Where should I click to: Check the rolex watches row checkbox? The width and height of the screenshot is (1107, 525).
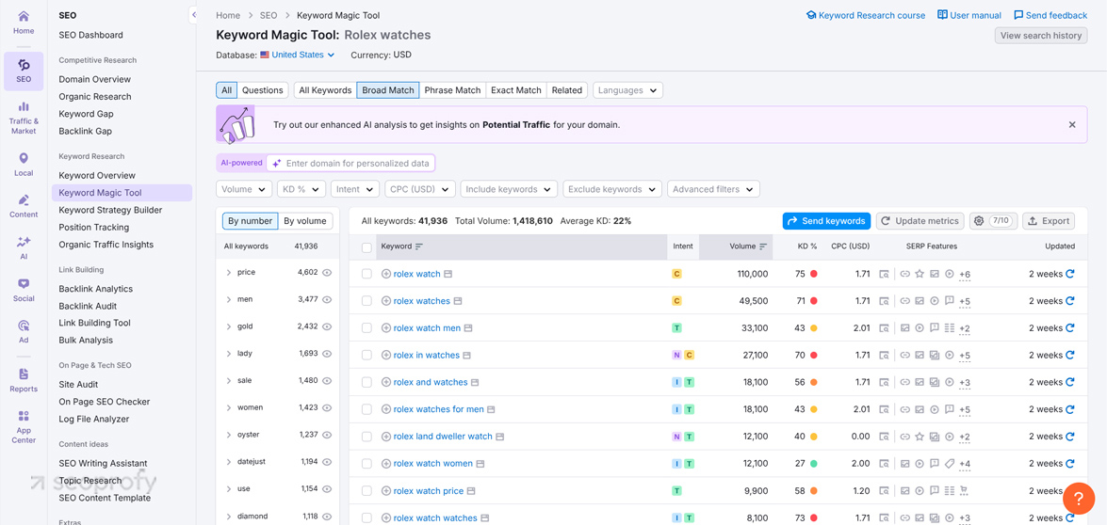[x=366, y=301]
